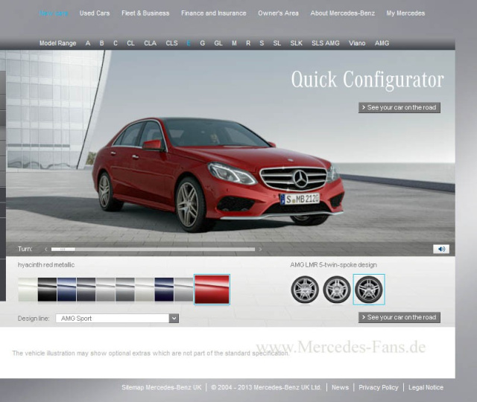Choose the middle alloy wheel option

(337, 290)
